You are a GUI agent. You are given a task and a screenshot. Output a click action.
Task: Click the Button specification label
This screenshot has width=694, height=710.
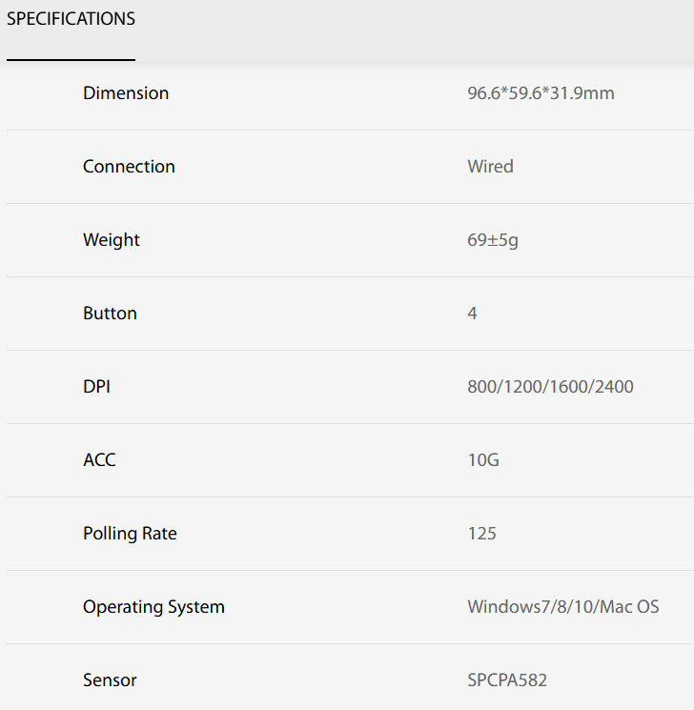110,314
